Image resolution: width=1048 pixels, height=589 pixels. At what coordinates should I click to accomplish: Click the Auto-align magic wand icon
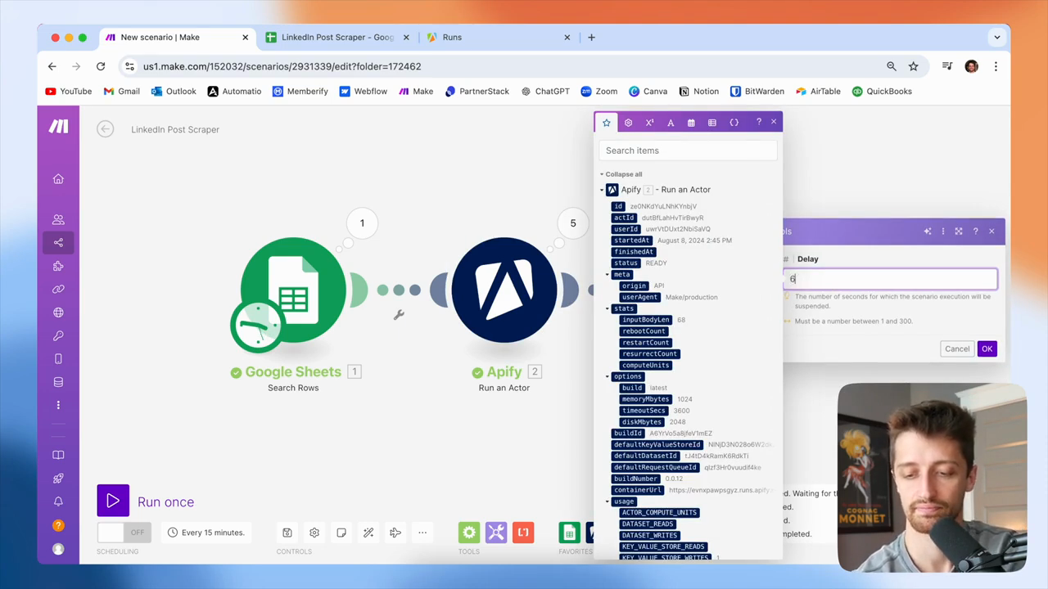pos(368,533)
